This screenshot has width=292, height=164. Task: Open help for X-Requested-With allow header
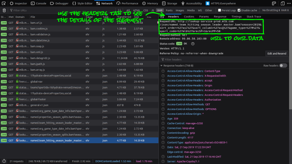click(163, 76)
